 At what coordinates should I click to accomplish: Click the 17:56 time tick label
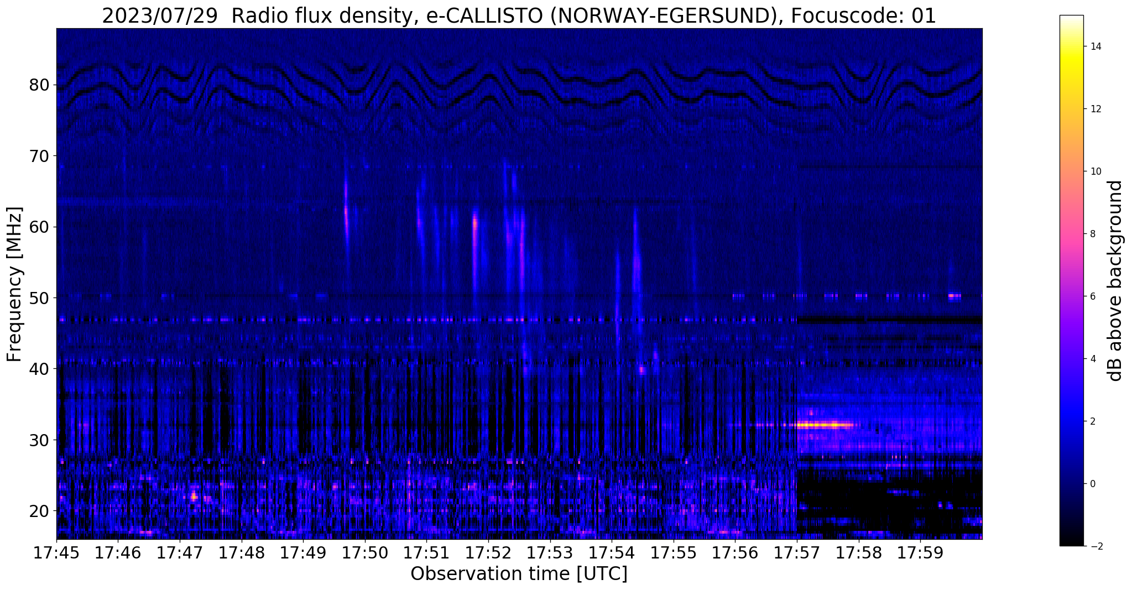click(x=735, y=553)
